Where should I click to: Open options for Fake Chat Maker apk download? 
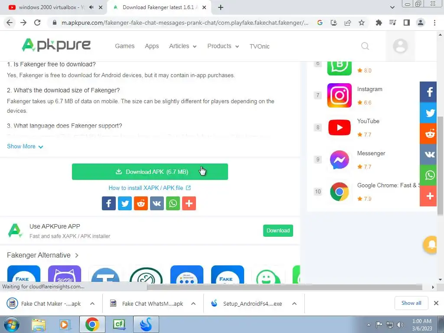92,304
